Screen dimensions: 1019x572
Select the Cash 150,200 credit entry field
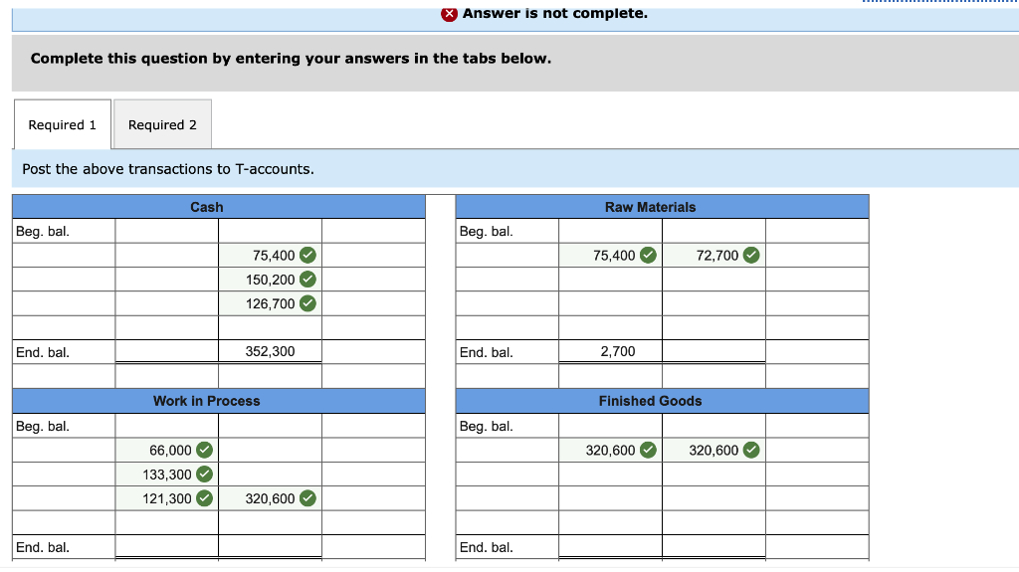pos(271,280)
